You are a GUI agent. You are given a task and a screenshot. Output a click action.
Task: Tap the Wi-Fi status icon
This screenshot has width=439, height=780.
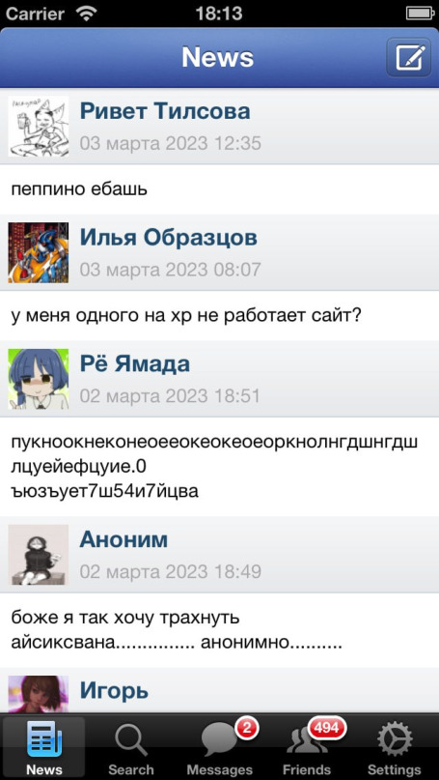point(87,14)
